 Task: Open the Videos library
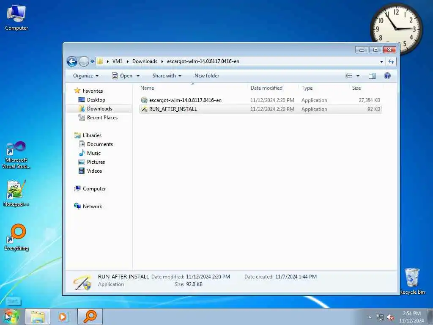[94, 171]
